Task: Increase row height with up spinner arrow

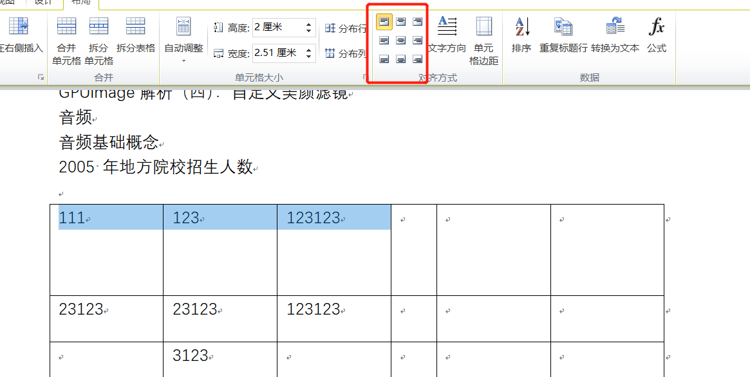Action: (309, 24)
